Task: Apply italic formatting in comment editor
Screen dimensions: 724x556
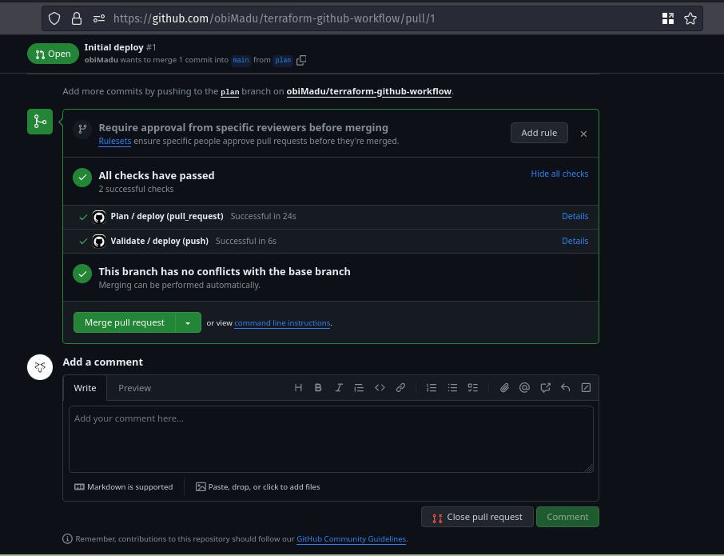Action: pyautogui.click(x=339, y=388)
